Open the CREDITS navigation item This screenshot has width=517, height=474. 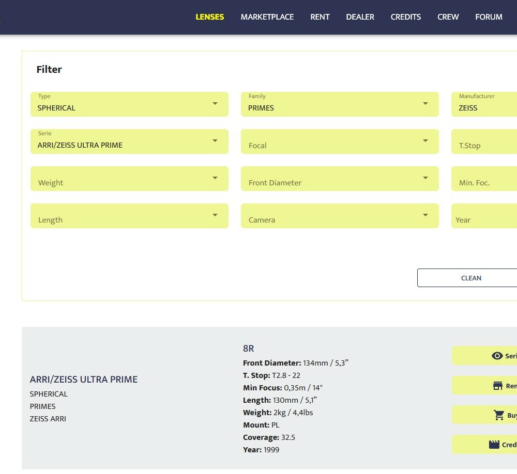point(405,17)
